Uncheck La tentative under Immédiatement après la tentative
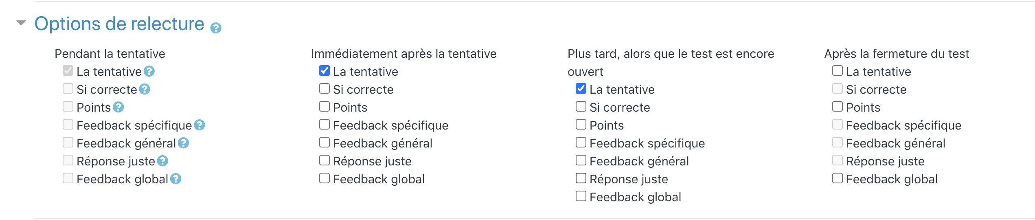Image resolution: width=1035 pixels, height=220 pixels. (x=325, y=71)
